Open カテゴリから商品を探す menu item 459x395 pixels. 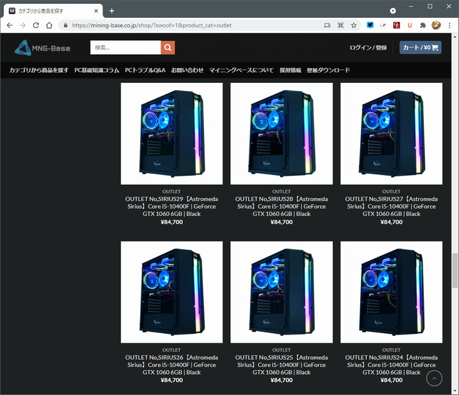[x=39, y=70]
